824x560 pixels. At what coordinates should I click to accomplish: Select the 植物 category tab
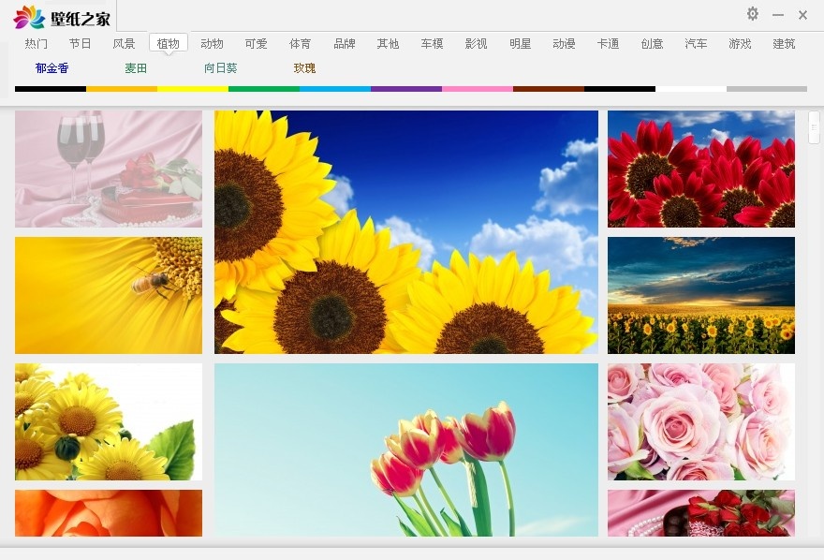click(x=169, y=44)
